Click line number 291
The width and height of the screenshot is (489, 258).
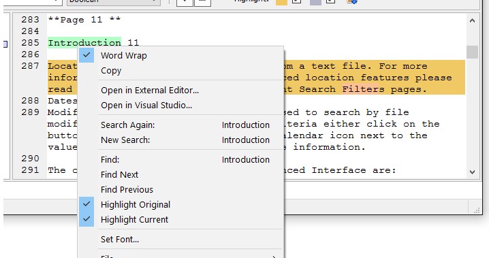[x=30, y=170]
